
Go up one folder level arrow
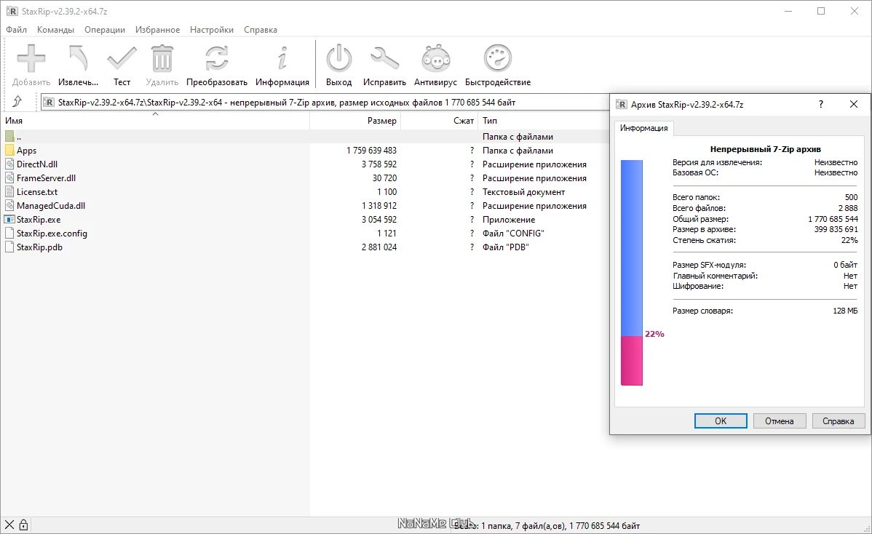(17, 102)
